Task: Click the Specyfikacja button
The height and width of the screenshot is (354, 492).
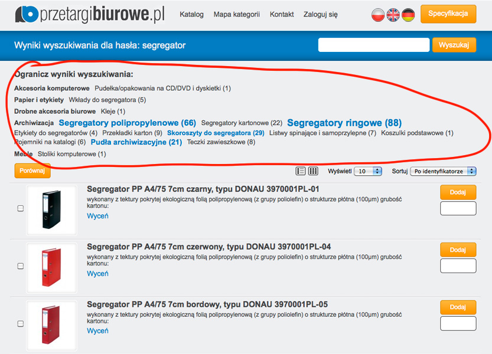Action: (448, 14)
